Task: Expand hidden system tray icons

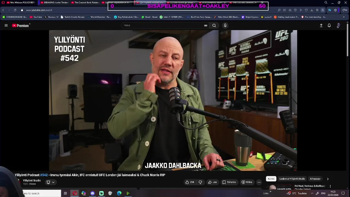Action: point(312,193)
